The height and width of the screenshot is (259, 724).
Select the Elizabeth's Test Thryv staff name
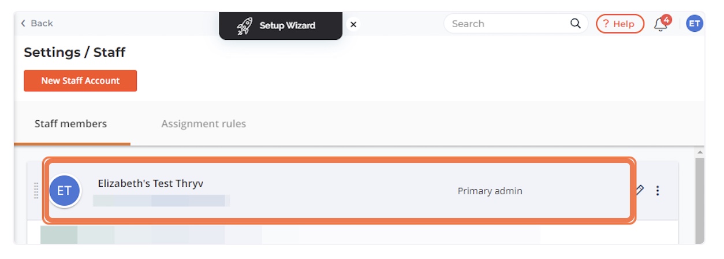click(150, 183)
